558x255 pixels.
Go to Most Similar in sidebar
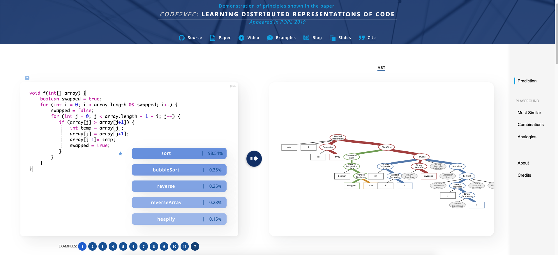coord(529,113)
